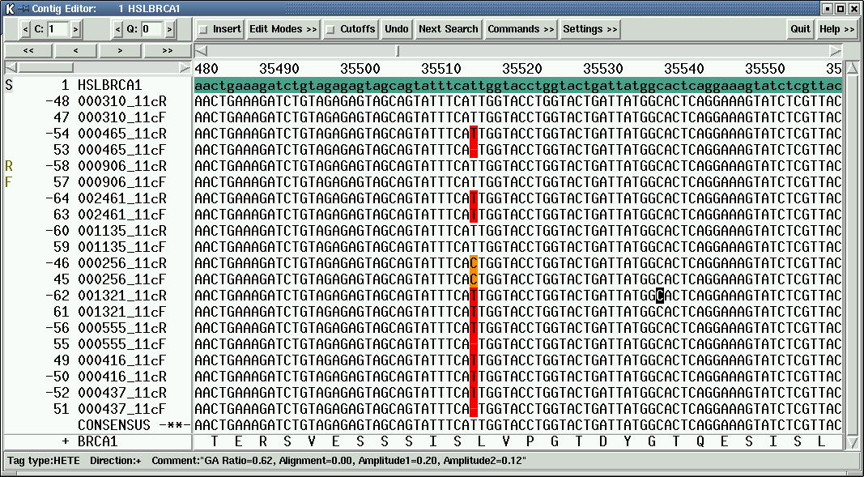Open the Edit Modes menu
The height and width of the screenshot is (477, 864).
pyautogui.click(x=283, y=29)
